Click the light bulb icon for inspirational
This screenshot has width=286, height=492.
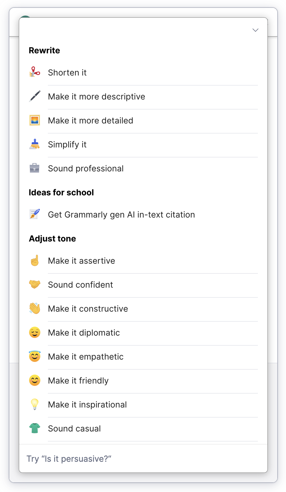pyautogui.click(x=35, y=404)
